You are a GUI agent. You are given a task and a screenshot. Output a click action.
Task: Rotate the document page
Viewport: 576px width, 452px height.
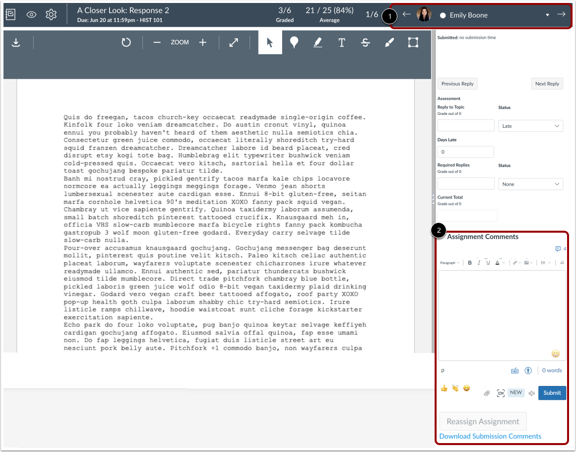126,42
